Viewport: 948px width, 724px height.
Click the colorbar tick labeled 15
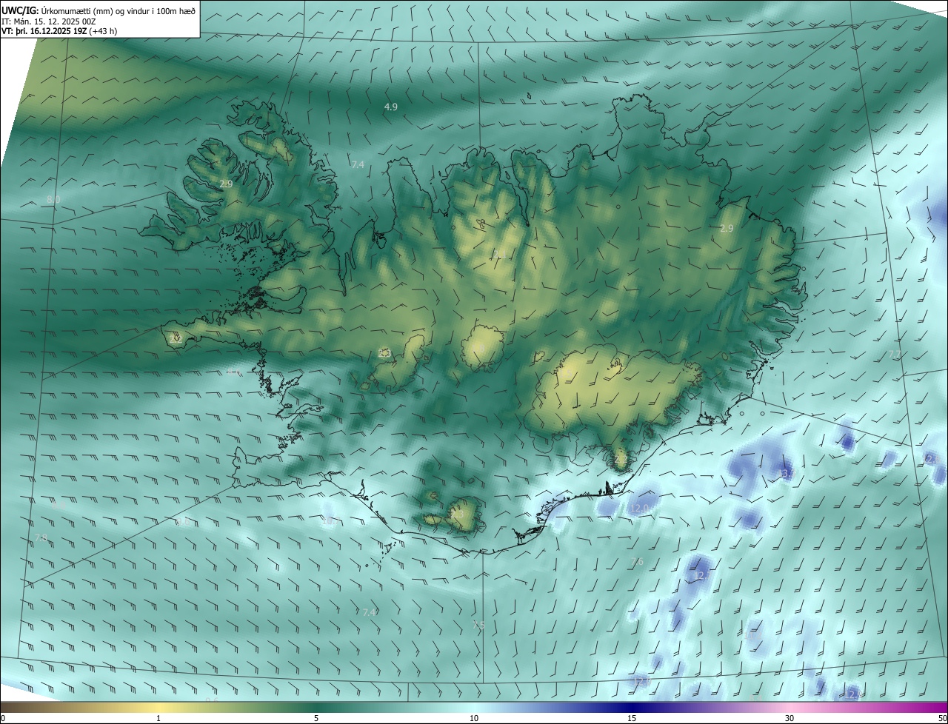coord(632,718)
